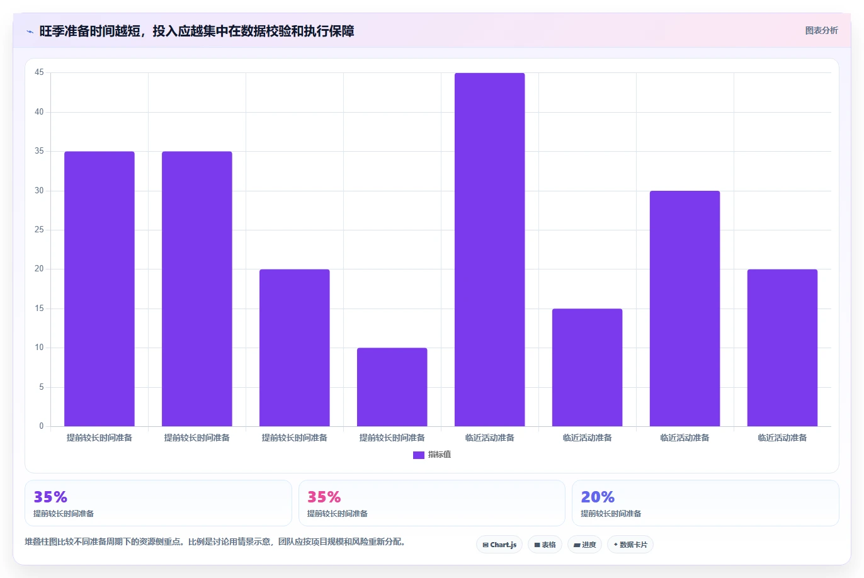Click the 提前较长时间准备 bar with value 10
864x578 pixels.
click(x=392, y=387)
